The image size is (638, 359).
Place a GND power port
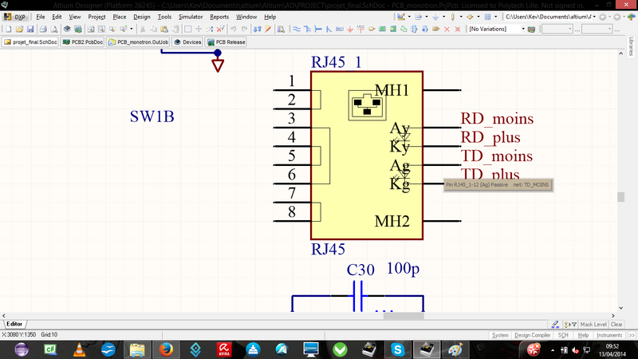[x=350, y=30]
